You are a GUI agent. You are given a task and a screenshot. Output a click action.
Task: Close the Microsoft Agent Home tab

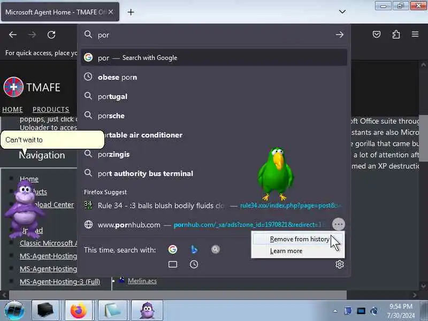pos(111,12)
